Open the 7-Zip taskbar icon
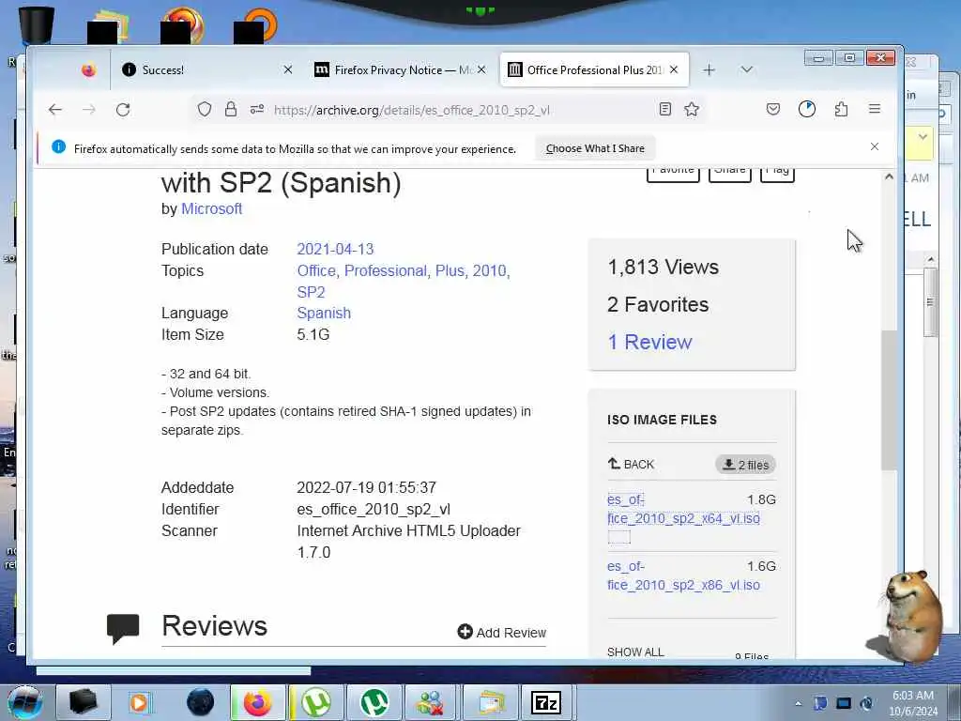 546,702
